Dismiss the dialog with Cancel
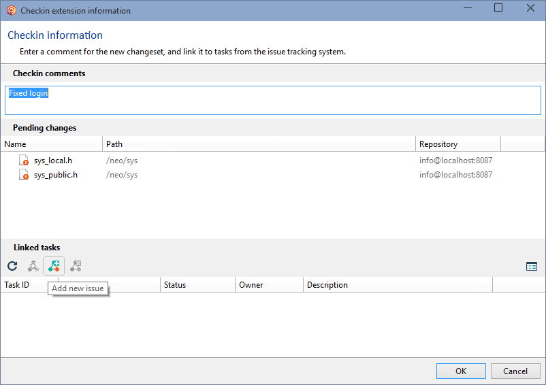This screenshot has width=546, height=385. tap(515, 371)
